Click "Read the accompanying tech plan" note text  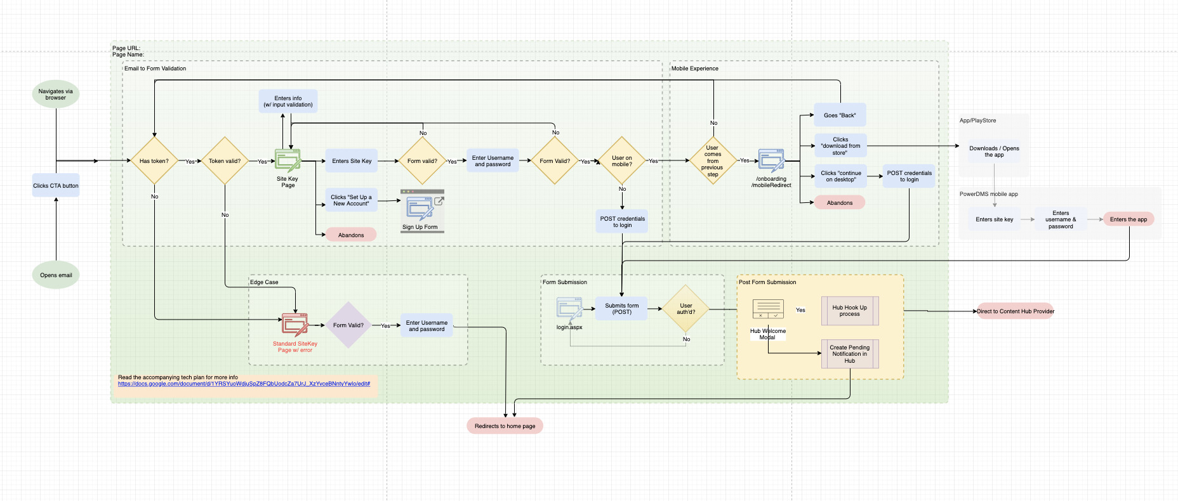(178, 377)
